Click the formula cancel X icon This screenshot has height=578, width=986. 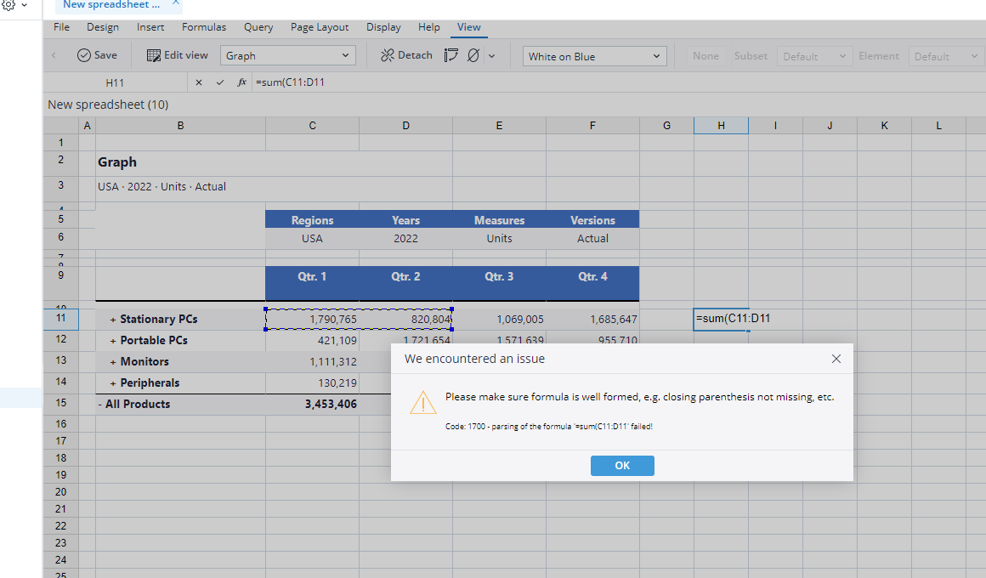(199, 82)
